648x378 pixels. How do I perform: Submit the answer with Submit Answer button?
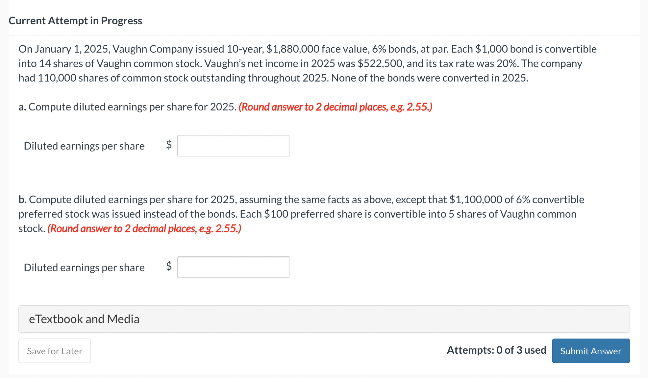591,351
